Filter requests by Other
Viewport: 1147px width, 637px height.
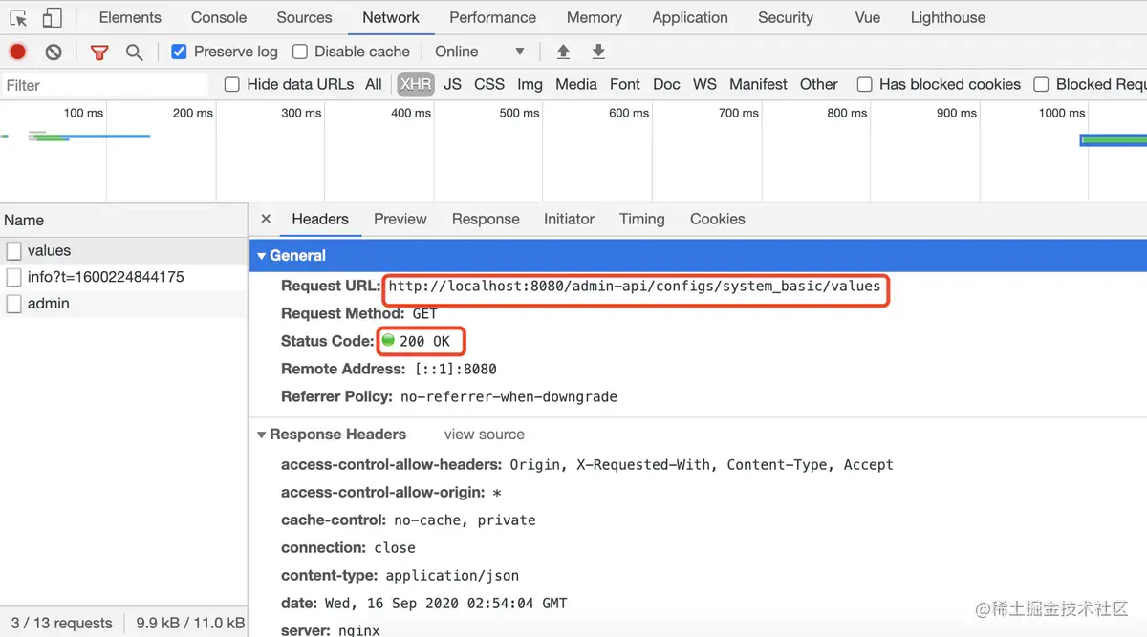(x=819, y=84)
